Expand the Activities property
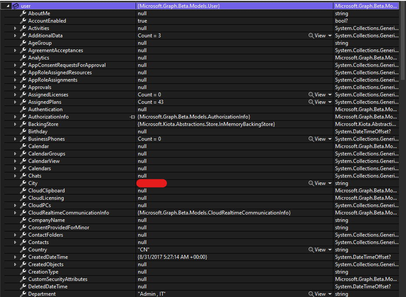 click(15, 28)
